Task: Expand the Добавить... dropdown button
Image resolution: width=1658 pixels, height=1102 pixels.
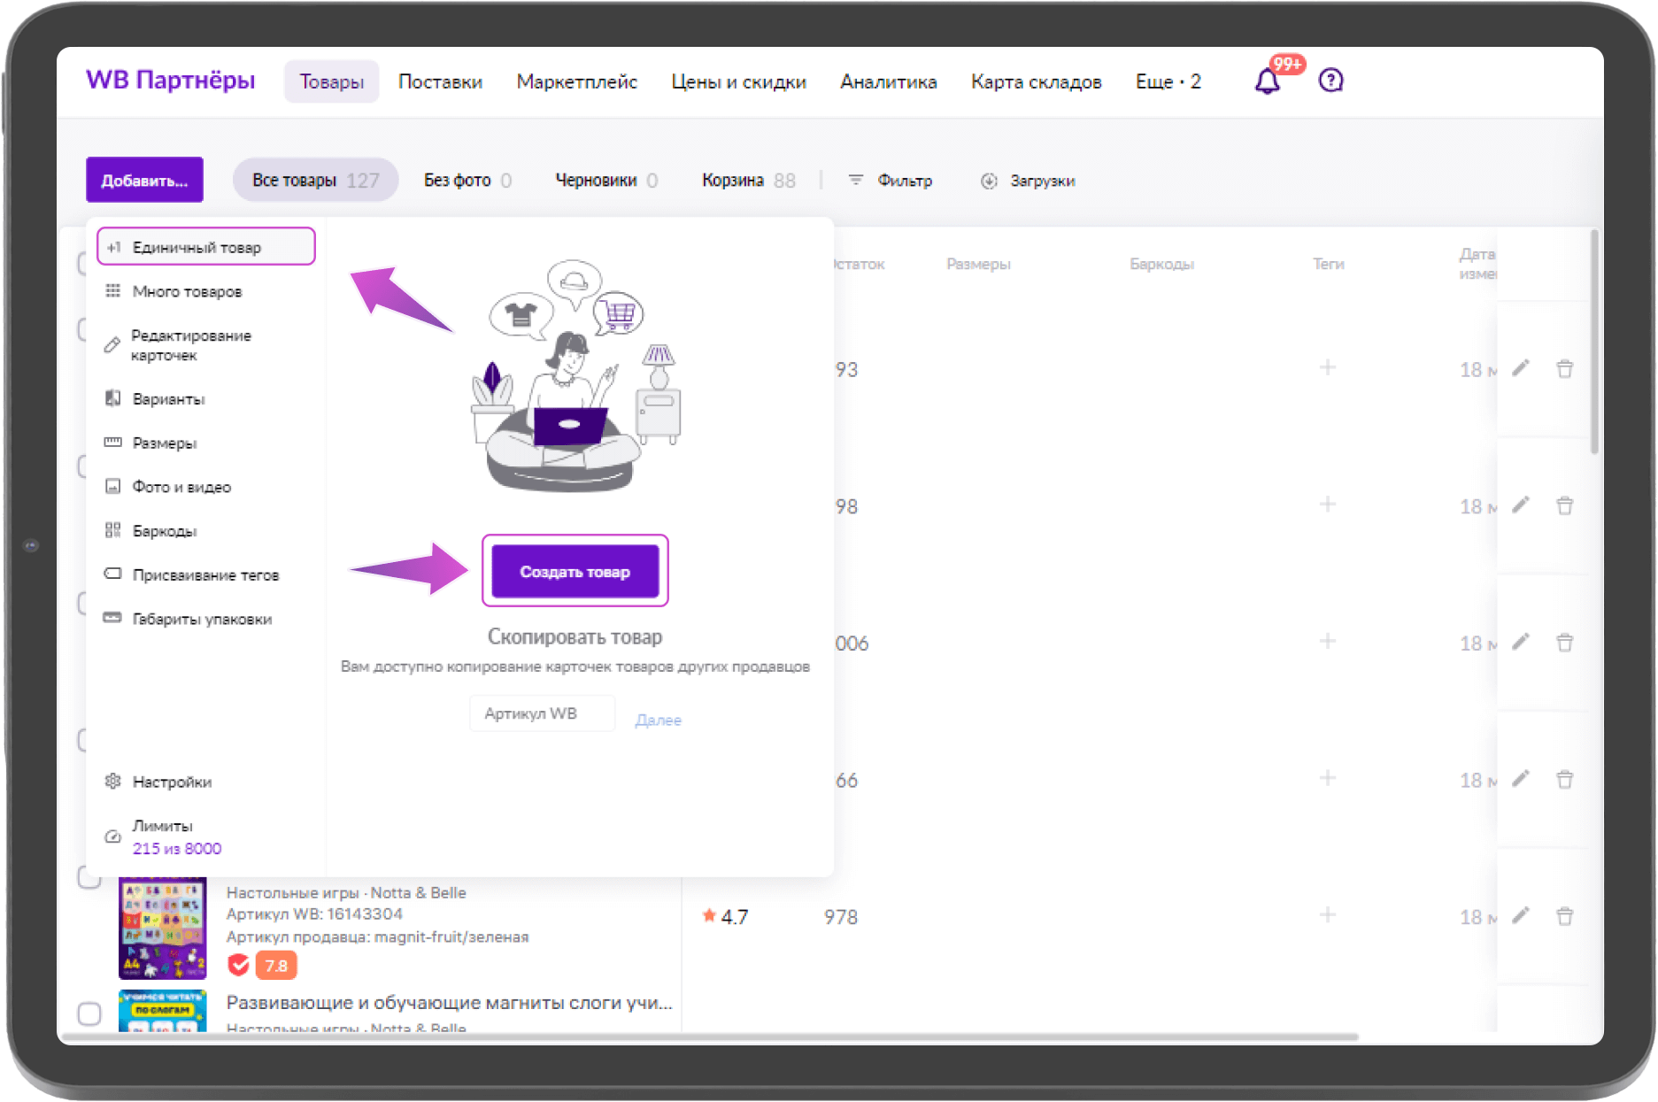Action: coord(144,180)
